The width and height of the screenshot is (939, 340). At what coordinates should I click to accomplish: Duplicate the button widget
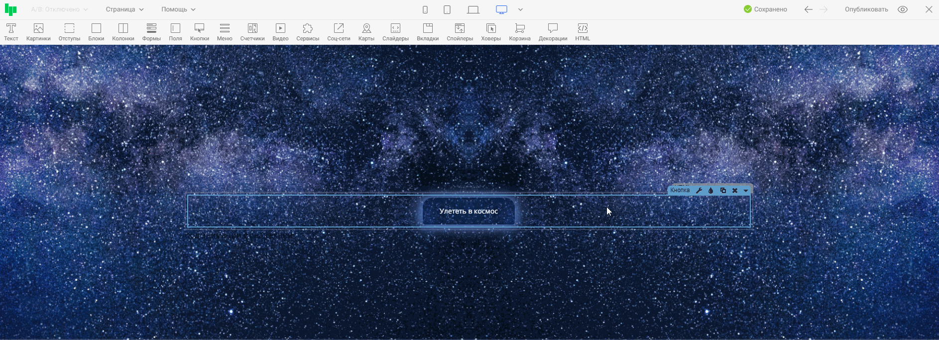(723, 191)
